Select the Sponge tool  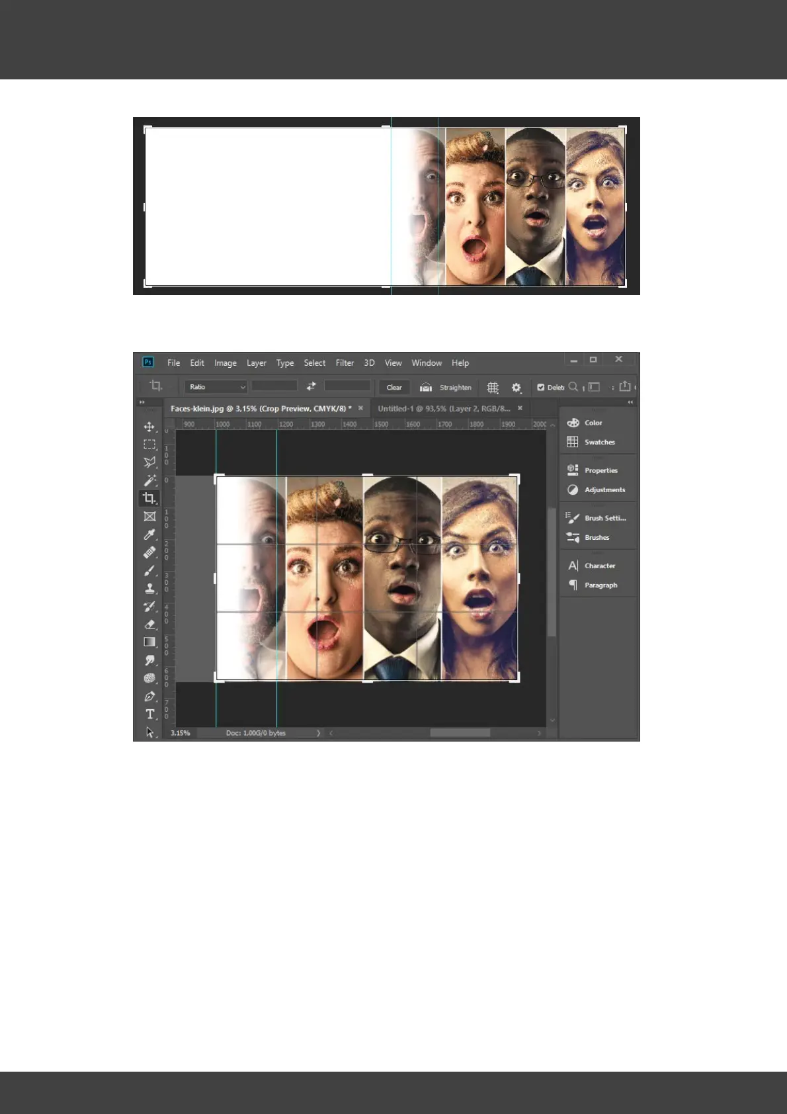click(x=149, y=678)
